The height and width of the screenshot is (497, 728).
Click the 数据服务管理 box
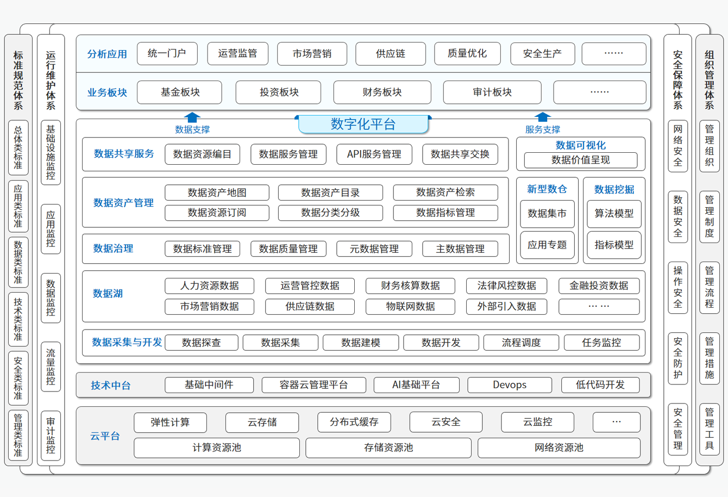point(288,154)
